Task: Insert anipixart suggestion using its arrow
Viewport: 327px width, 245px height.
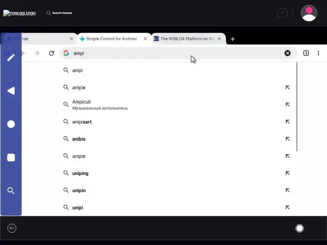Action: point(288,122)
